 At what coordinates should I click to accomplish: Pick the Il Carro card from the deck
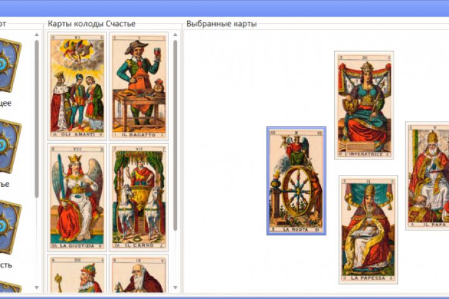pyautogui.click(x=139, y=197)
